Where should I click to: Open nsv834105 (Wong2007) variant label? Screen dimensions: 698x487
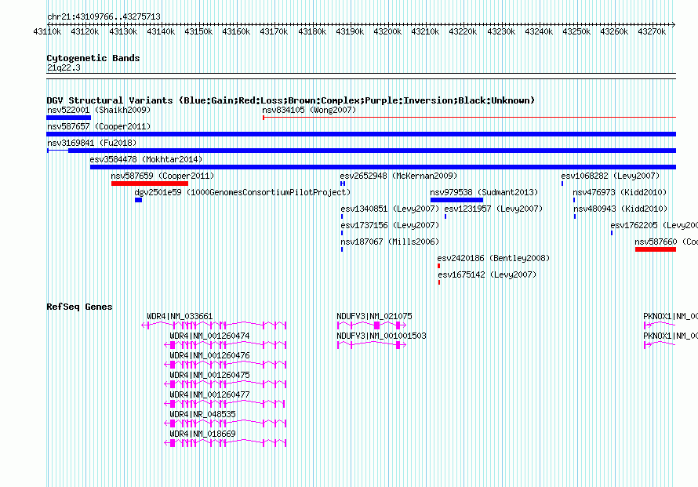click(x=309, y=110)
